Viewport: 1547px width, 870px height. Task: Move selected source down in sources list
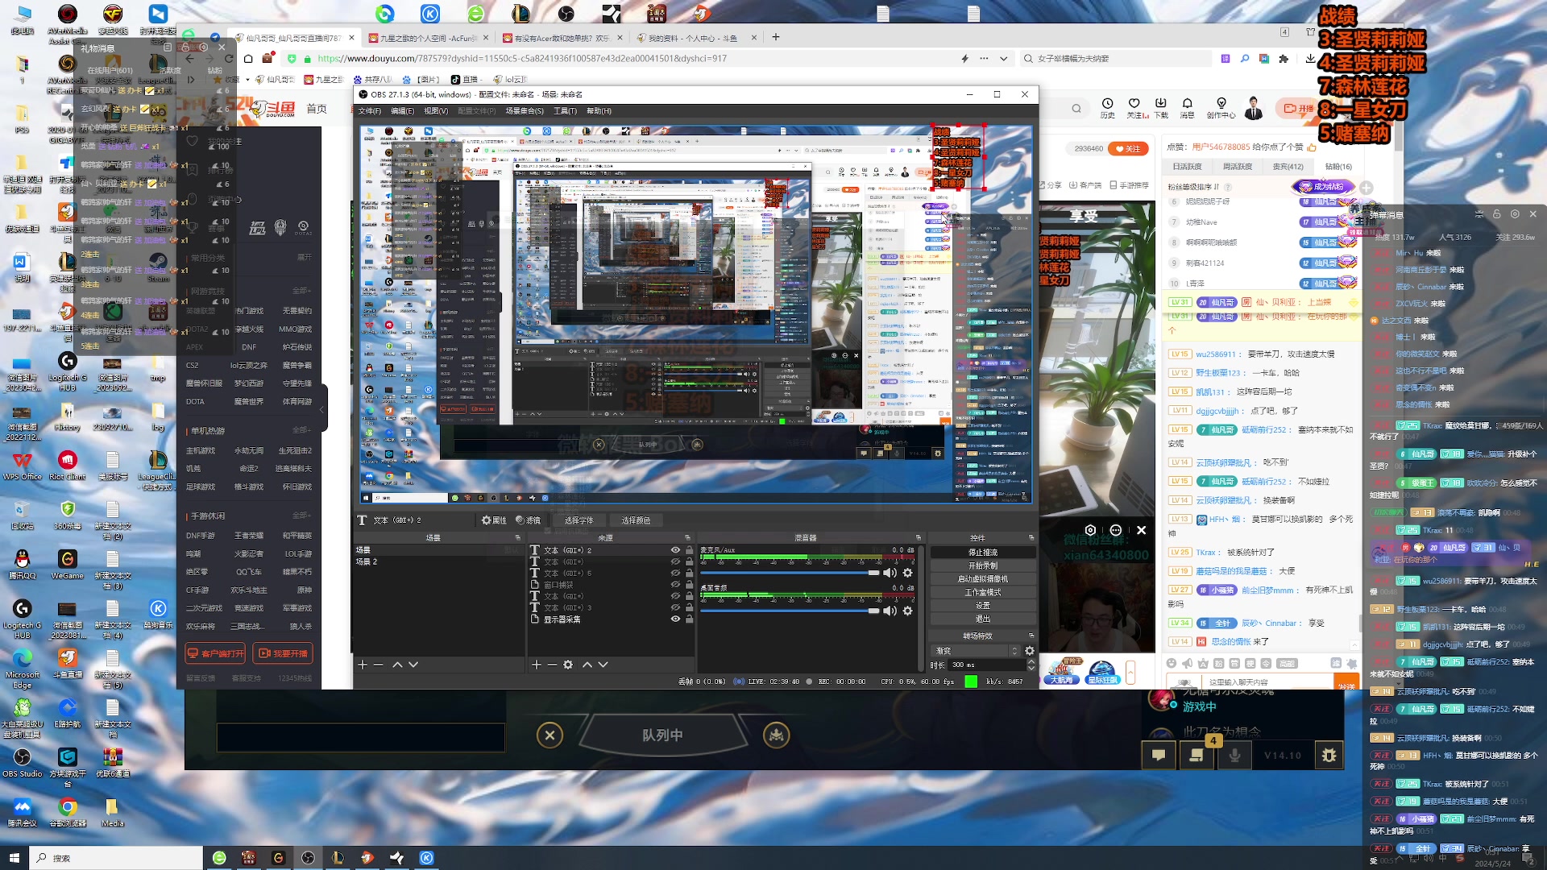click(x=603, y=665)
